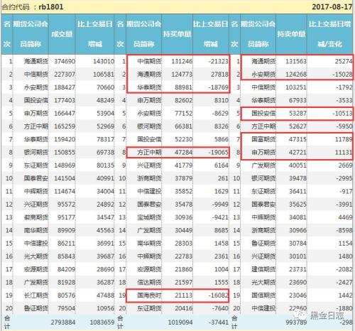Select the value 36411
The height and width of the screenshot is (331, 355).
pos(297,191)
